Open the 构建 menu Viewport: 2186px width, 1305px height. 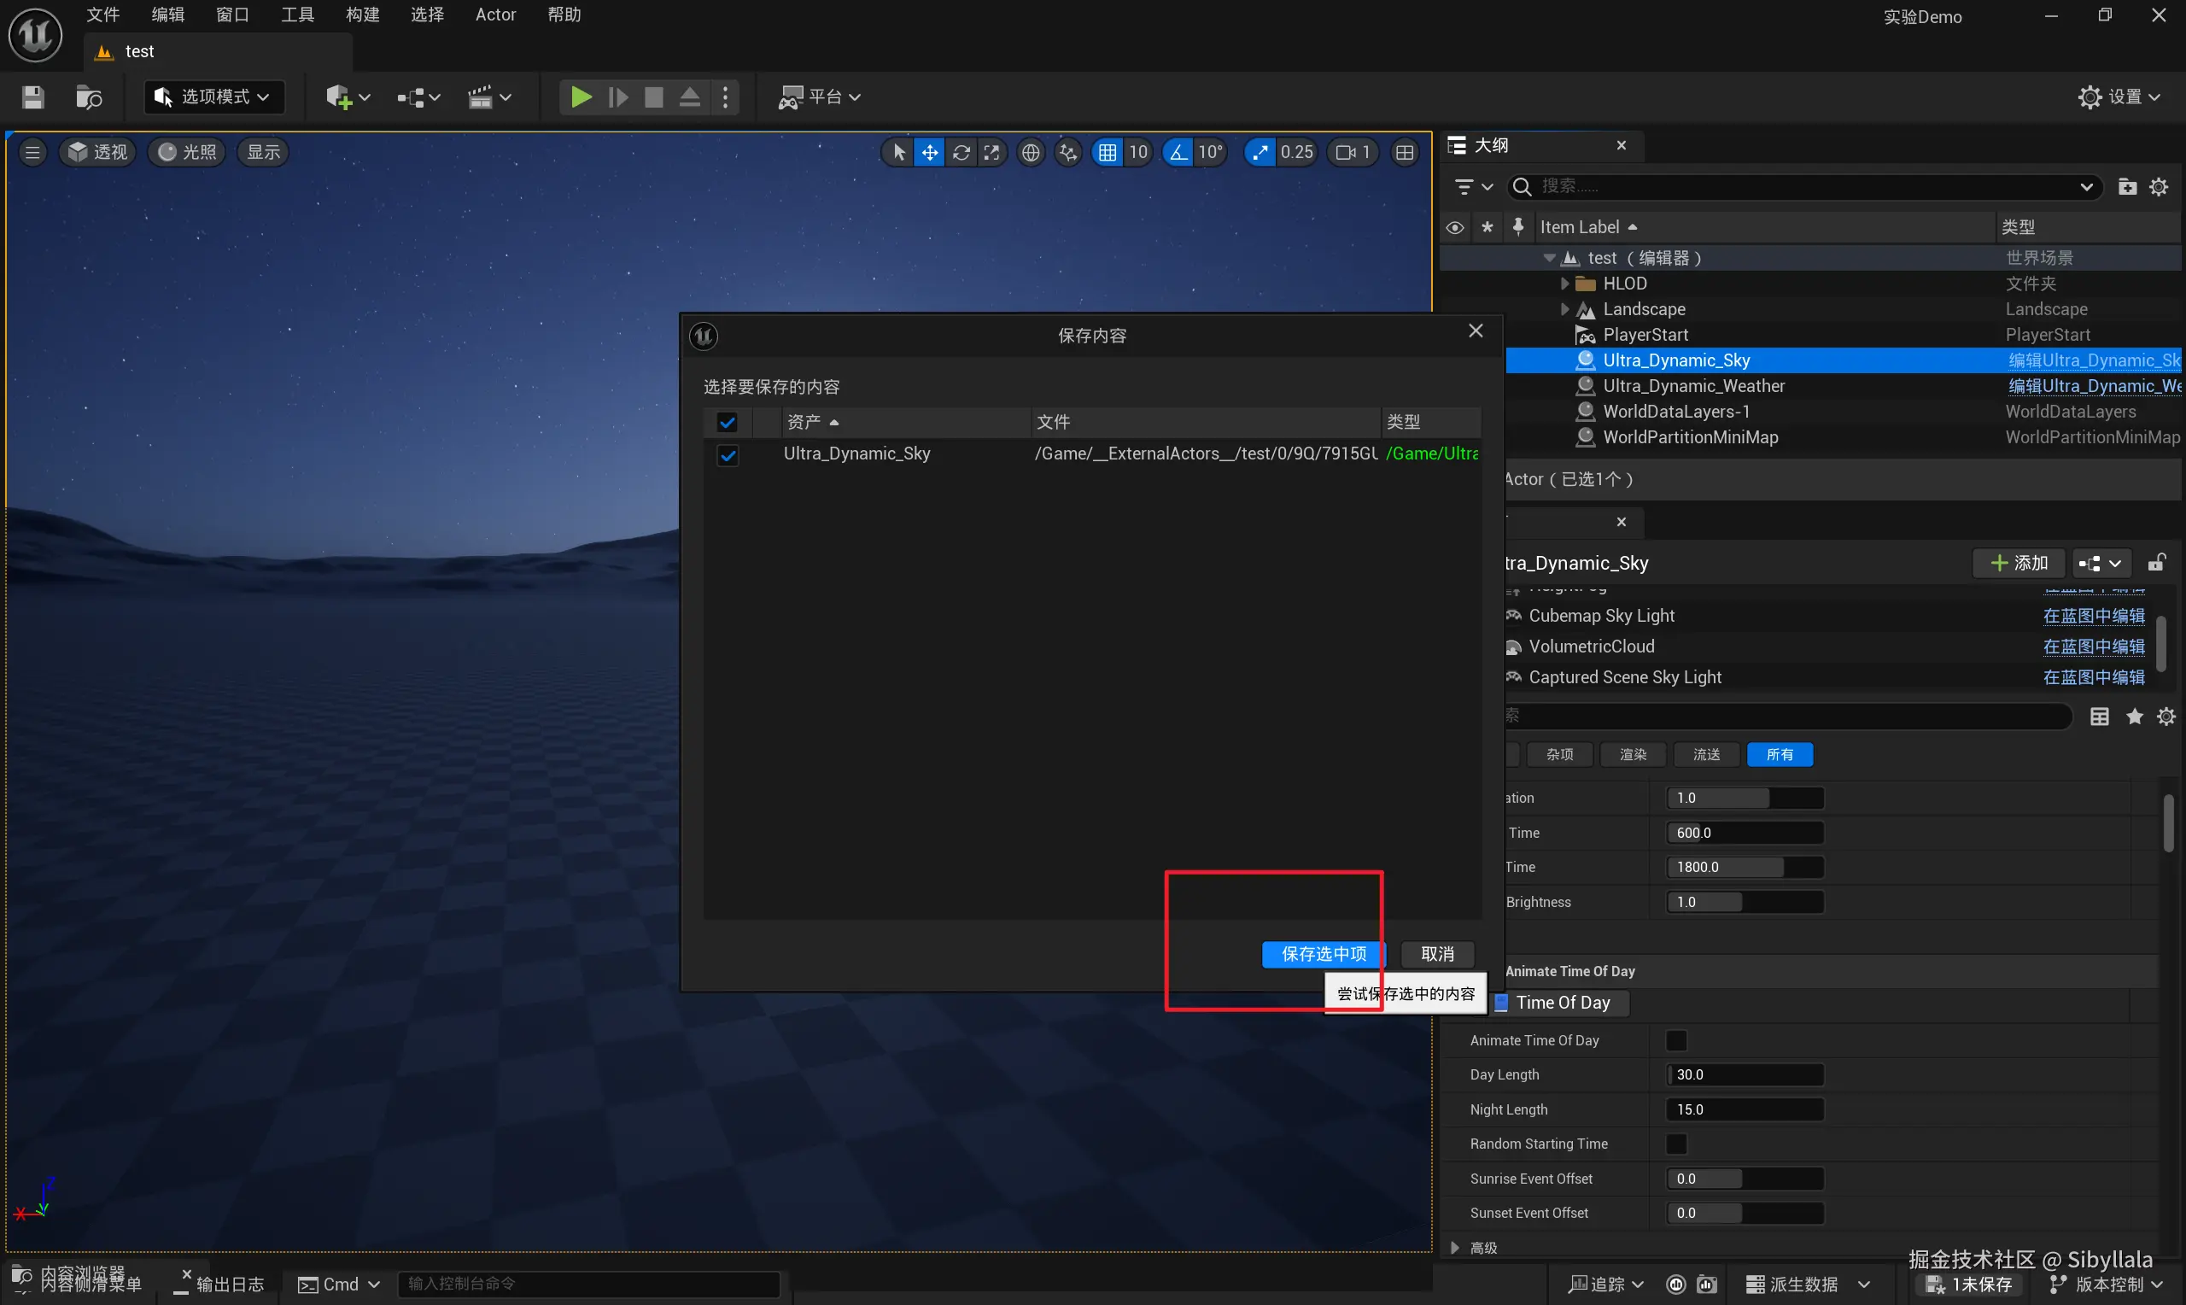pyautogui.click(x=362, y=15)
